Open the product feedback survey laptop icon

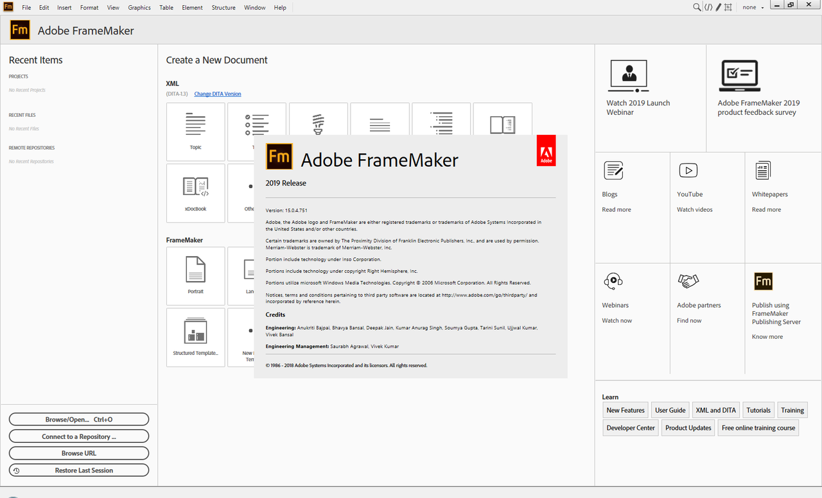[x=739, y=75]
